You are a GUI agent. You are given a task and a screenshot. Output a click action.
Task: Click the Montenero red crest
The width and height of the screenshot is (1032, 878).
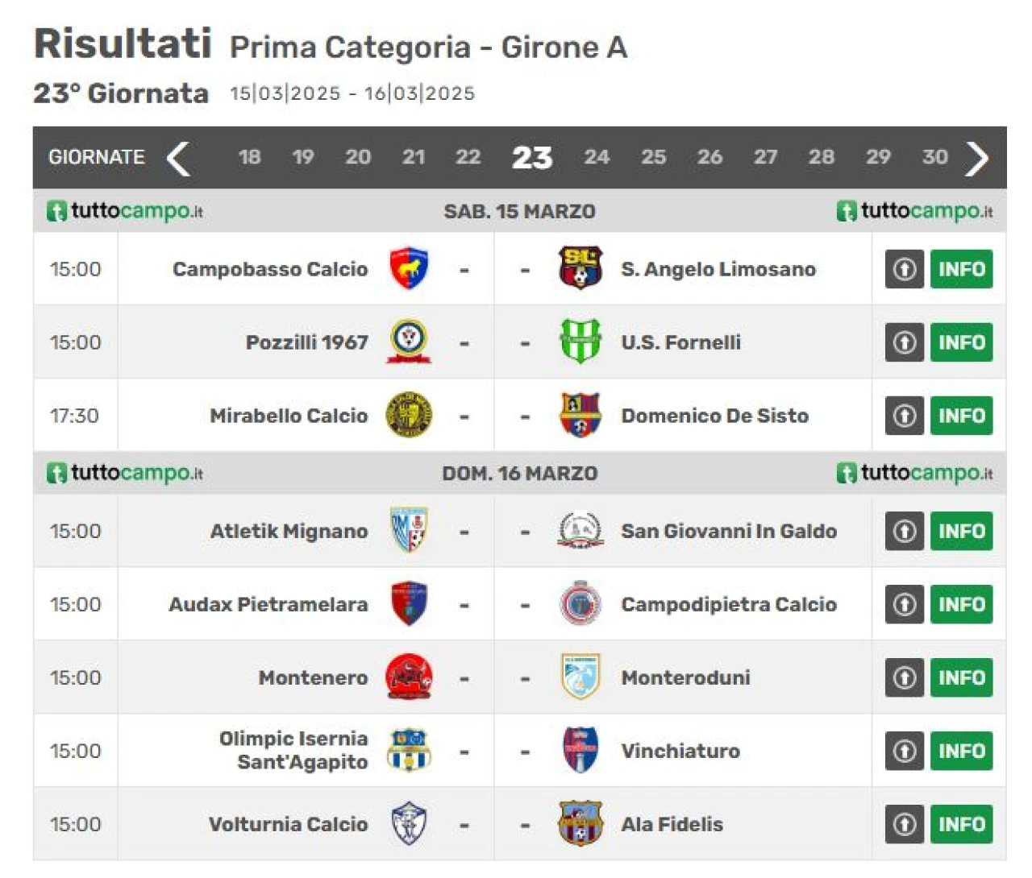pyautogui.click(x=409, y=677)
